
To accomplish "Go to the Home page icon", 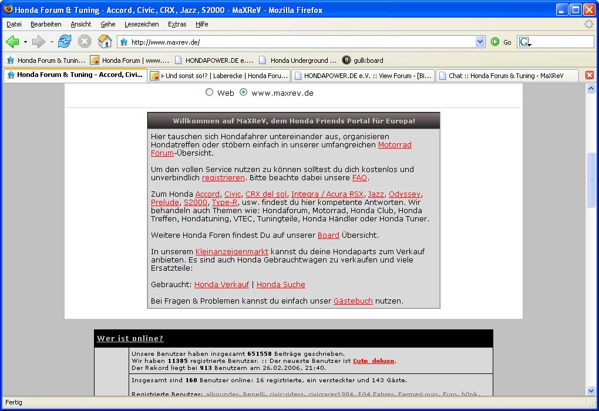I will point(105,42).
